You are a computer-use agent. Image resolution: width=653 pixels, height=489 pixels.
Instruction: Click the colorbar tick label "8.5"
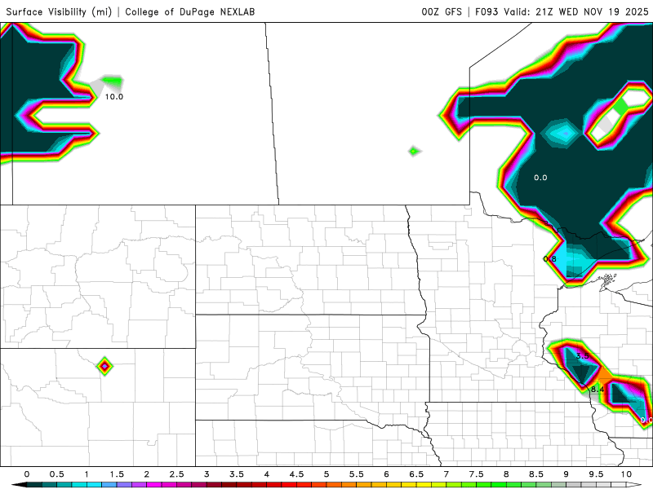(x=536, y=474)
